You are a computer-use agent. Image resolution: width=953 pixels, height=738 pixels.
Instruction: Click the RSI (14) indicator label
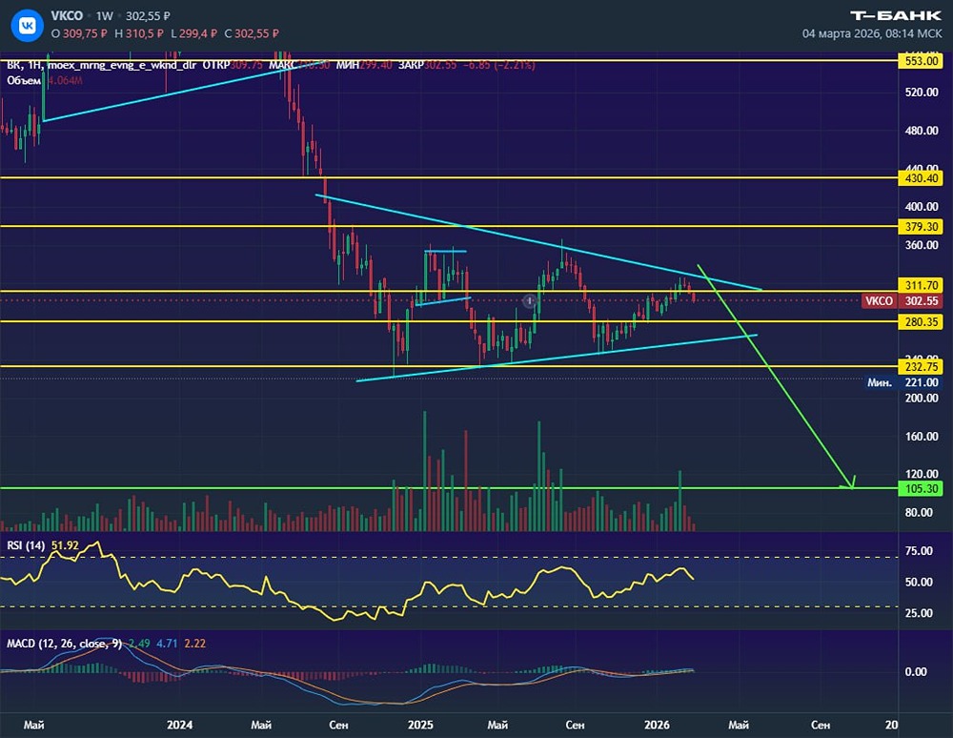point(26,545)
